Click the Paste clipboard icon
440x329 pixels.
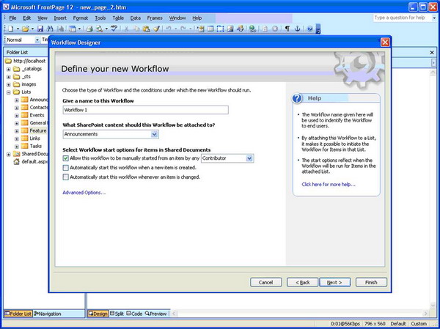click(x=146, y=29)
